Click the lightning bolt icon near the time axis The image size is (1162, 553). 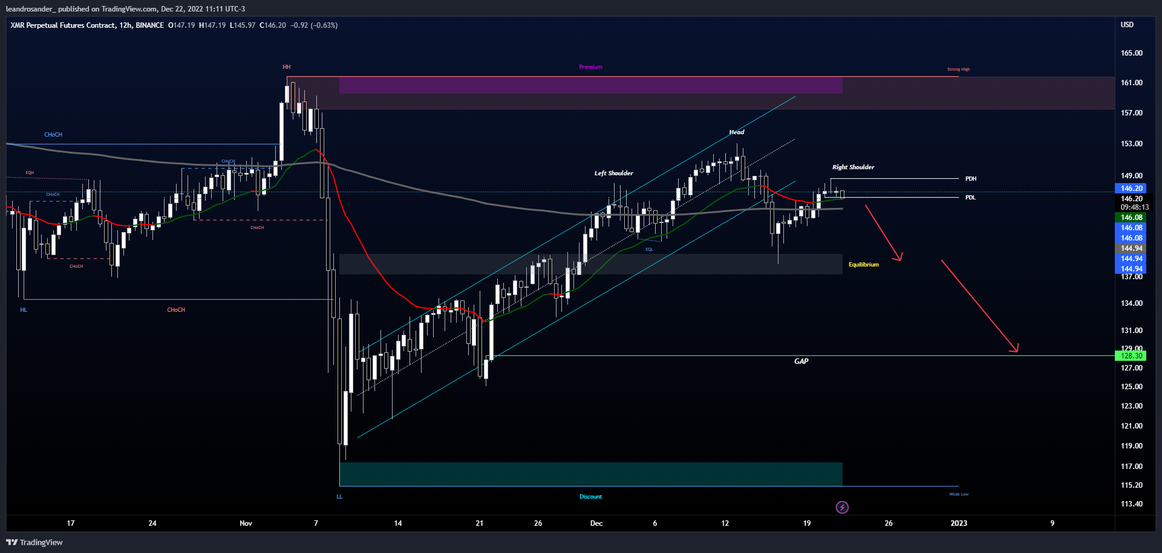tap(842, 507)
